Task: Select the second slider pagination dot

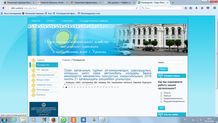Action: click(66, 87)
